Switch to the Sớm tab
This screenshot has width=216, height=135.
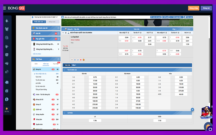36,64
